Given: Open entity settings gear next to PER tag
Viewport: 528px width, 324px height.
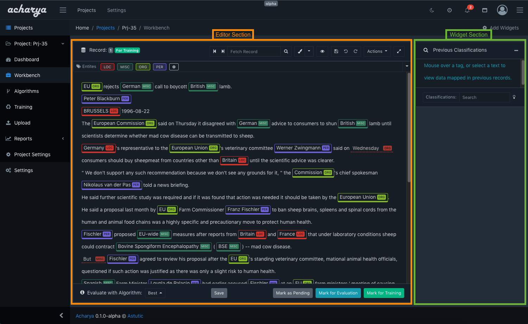Looking at the screenshot, I should pyautogui.click(x=174, y=67).
